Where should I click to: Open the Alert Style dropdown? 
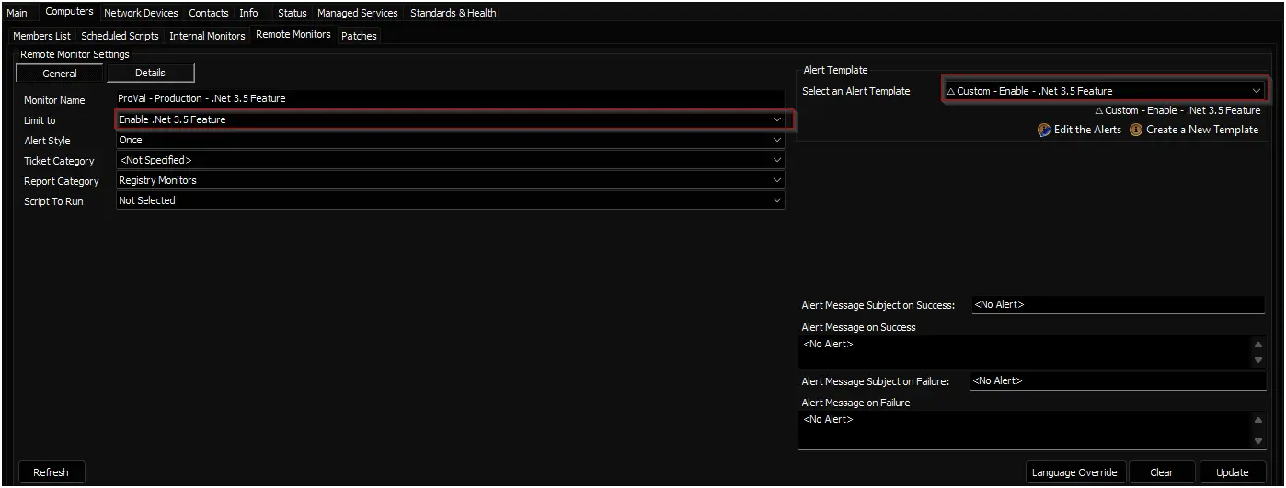point(777,141)
